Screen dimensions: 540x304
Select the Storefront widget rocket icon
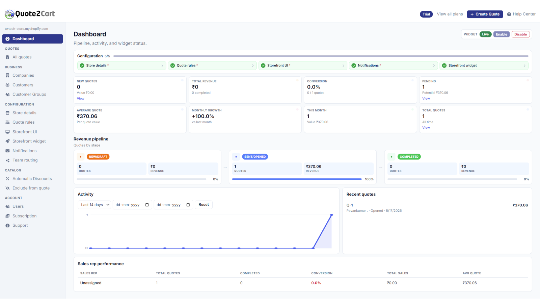(7, 141)
